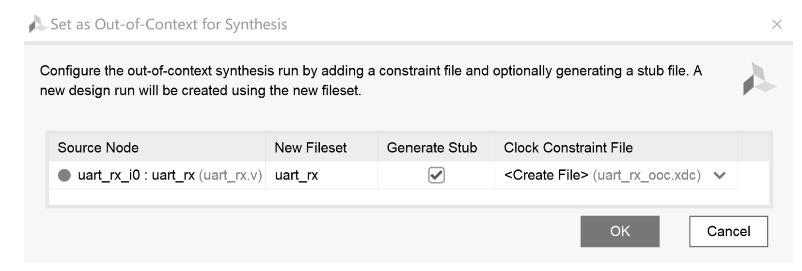Click the dialog title text
The height and width of the screenshot is (271, 802).
(x=169, y=24)
